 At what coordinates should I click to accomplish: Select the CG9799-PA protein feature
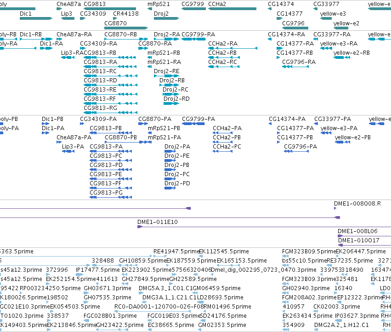(193, 124)
